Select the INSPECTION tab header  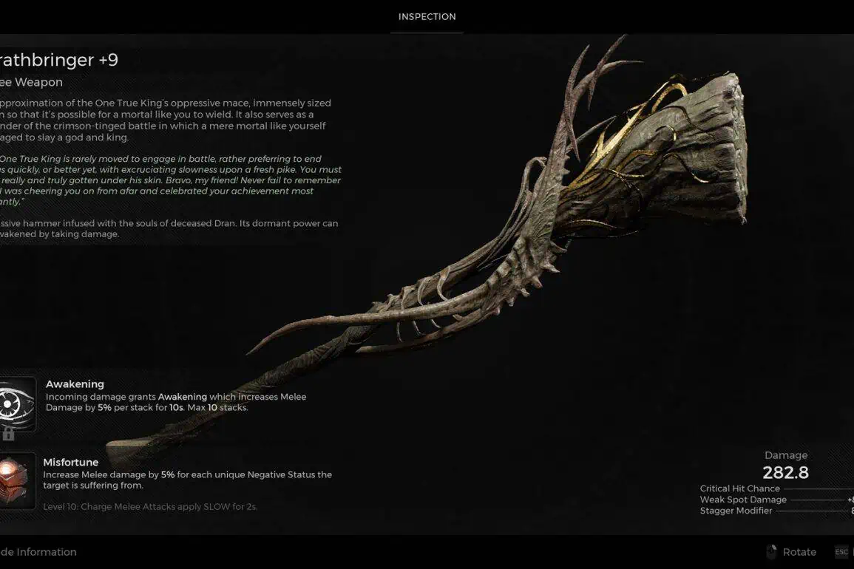click(427, 17)
